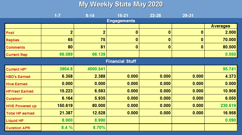Select the '8-14' week column header
Image resolution: width=242 pixels, height=135 pixels.
click(x=90, y=15)
